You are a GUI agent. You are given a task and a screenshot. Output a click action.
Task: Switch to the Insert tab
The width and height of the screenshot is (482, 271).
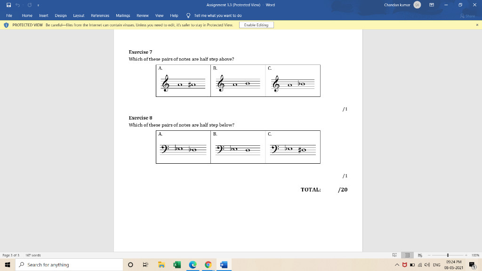pos(44,16)
